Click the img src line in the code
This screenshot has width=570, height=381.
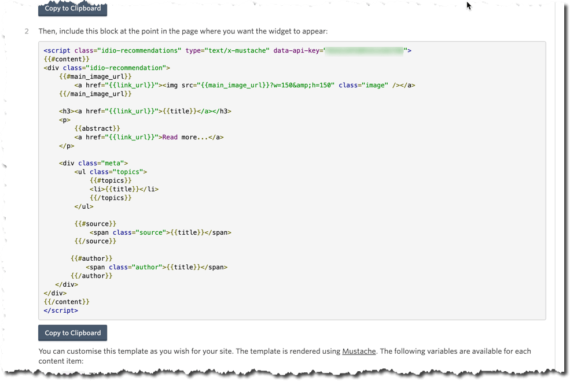pos(244,85)
